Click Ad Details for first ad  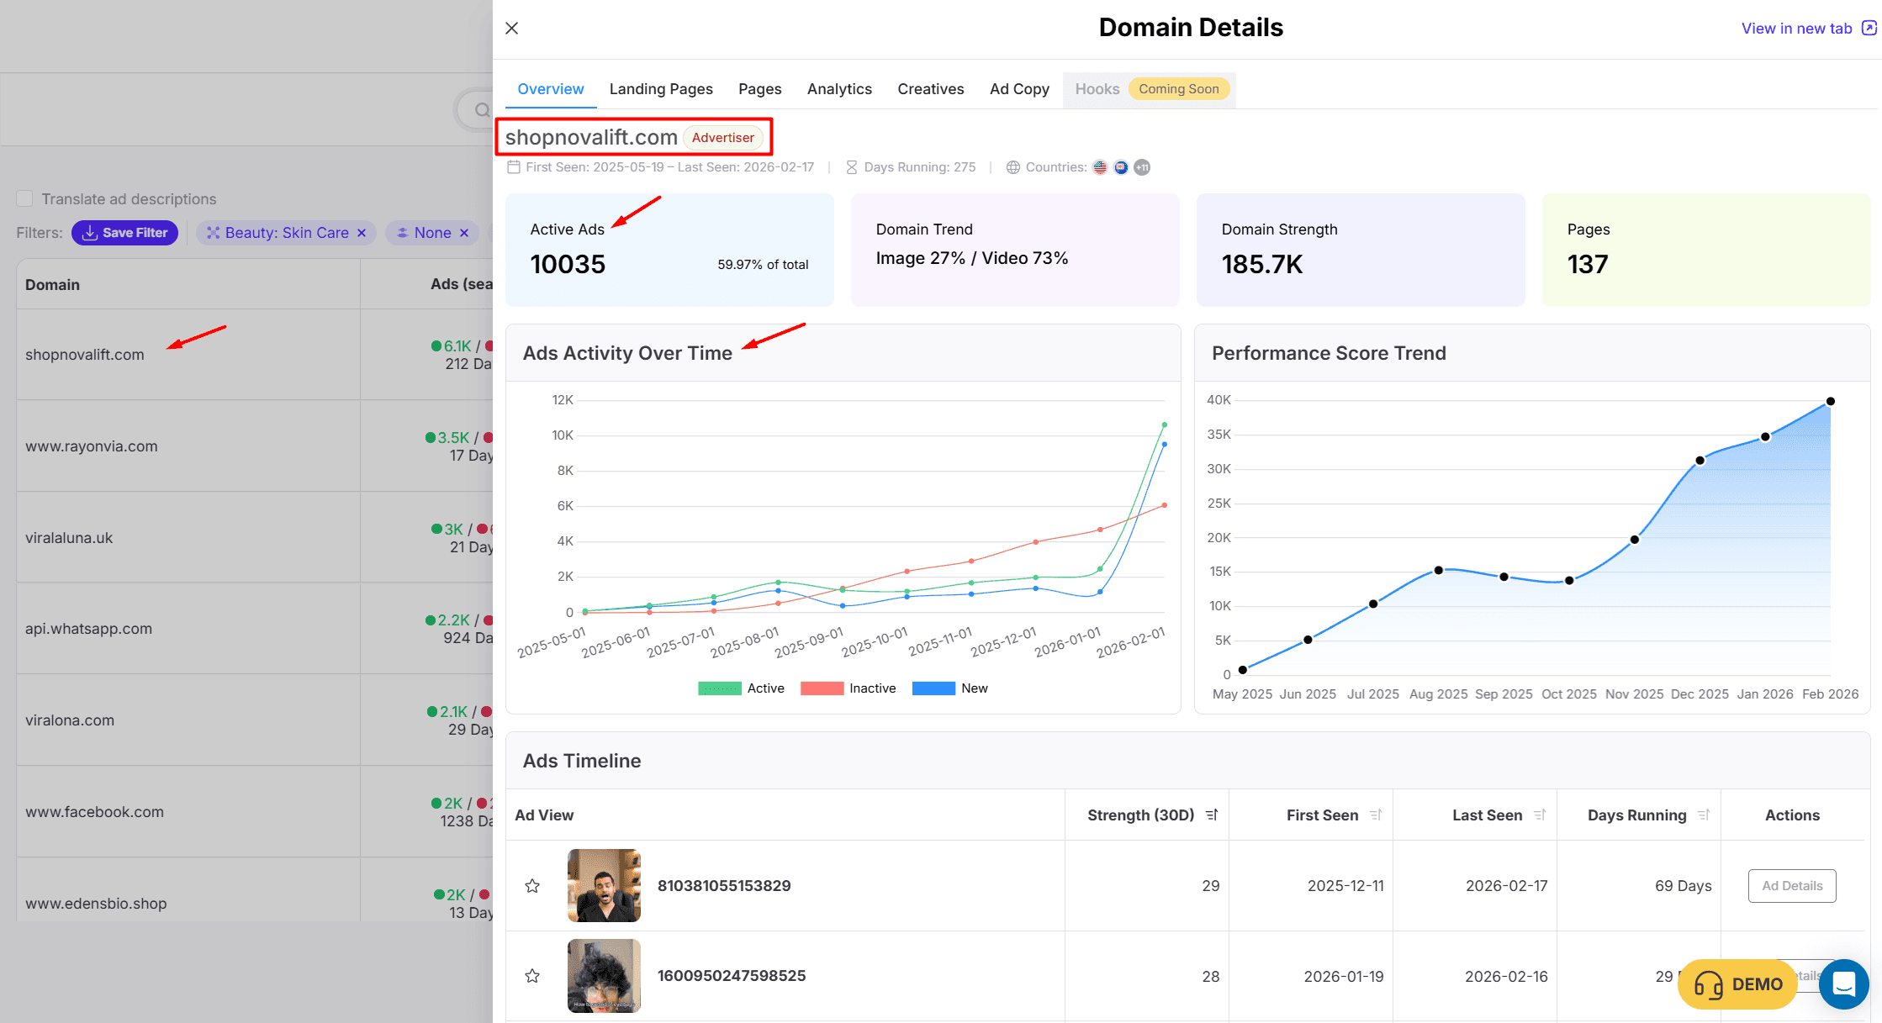1791,886
